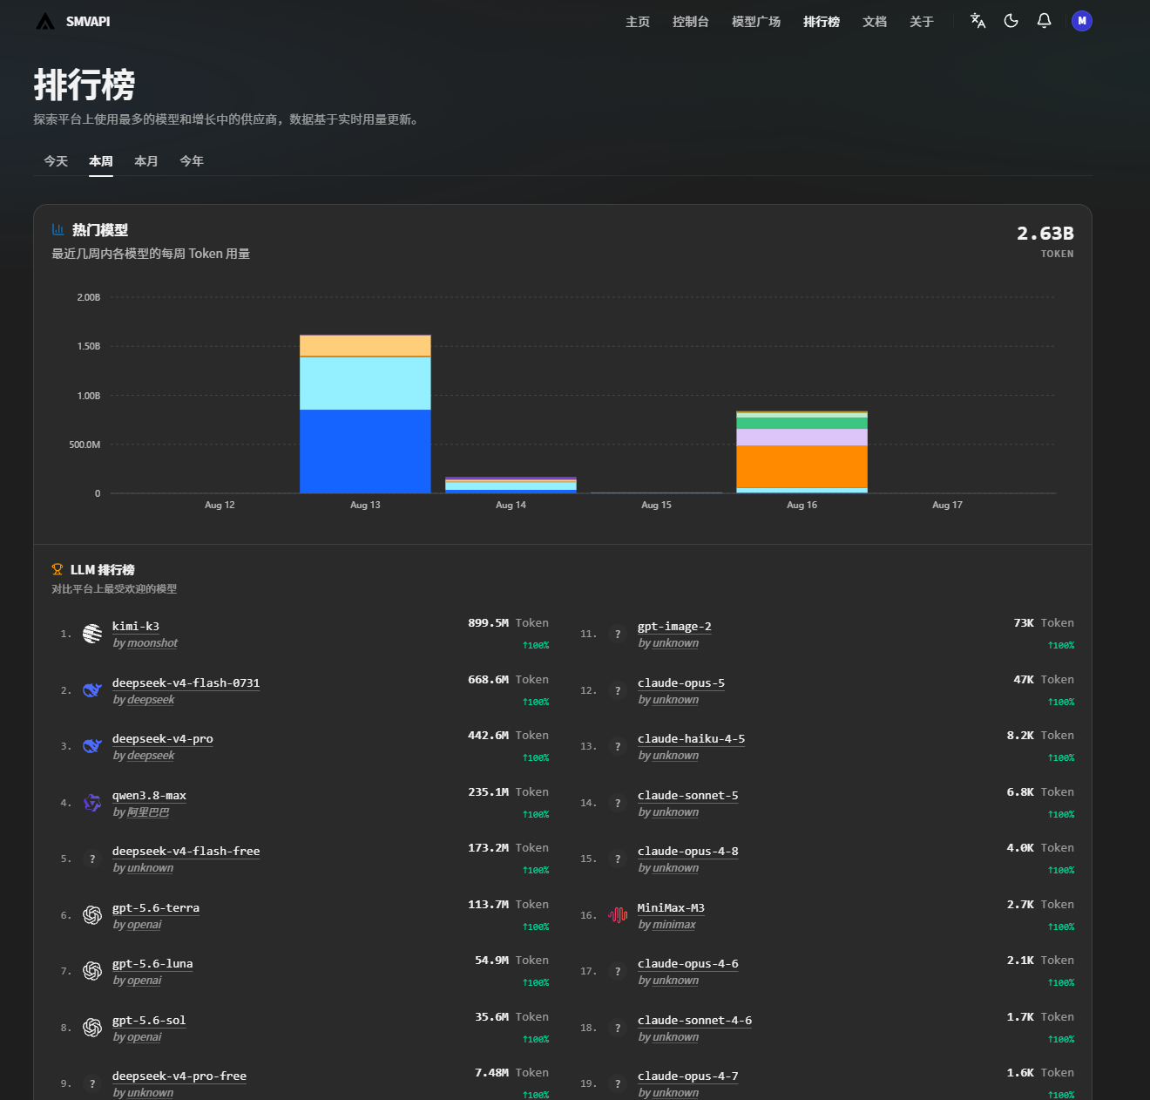
Task: Open the claude-haiku-4-5 model link
Action: 692,739
